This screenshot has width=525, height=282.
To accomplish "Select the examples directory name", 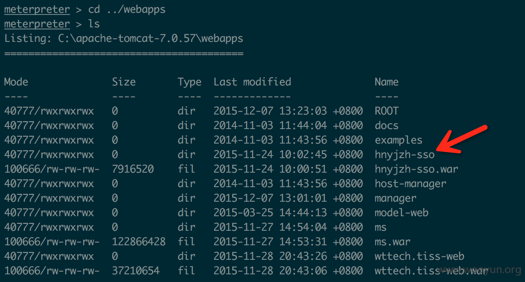I will coord(399,141).
